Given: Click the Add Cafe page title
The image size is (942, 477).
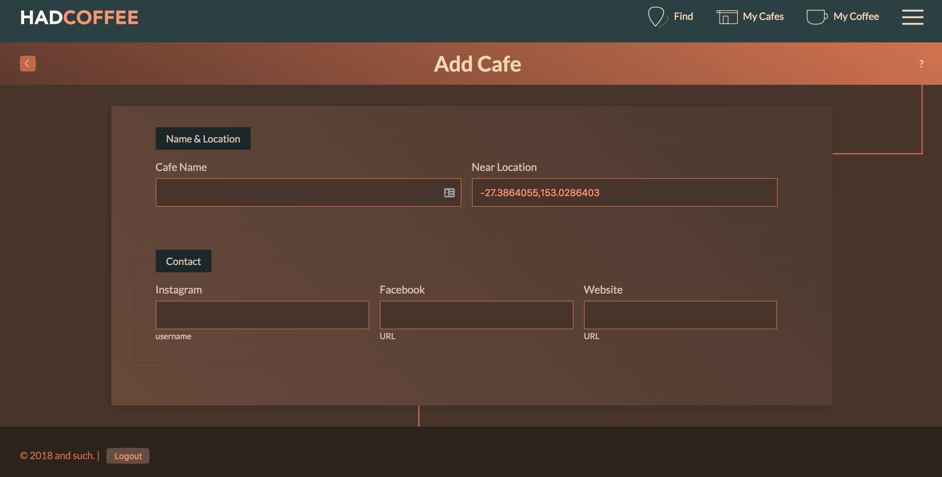Looking at the screenshot, I should (x=477, y=64).
